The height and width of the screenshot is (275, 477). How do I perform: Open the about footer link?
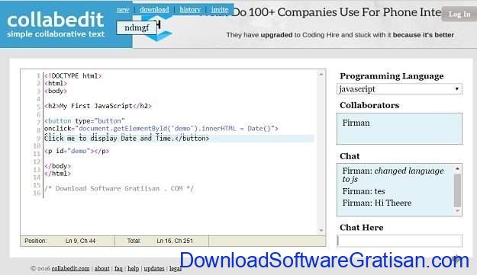[x=102, y=268]
